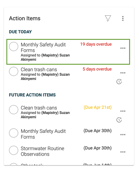Image resolution: width=139 pixels, height=174 pixels.
Task: Check off the 5 days overdue Clean trash cans
Action: [x=14, y=71]
